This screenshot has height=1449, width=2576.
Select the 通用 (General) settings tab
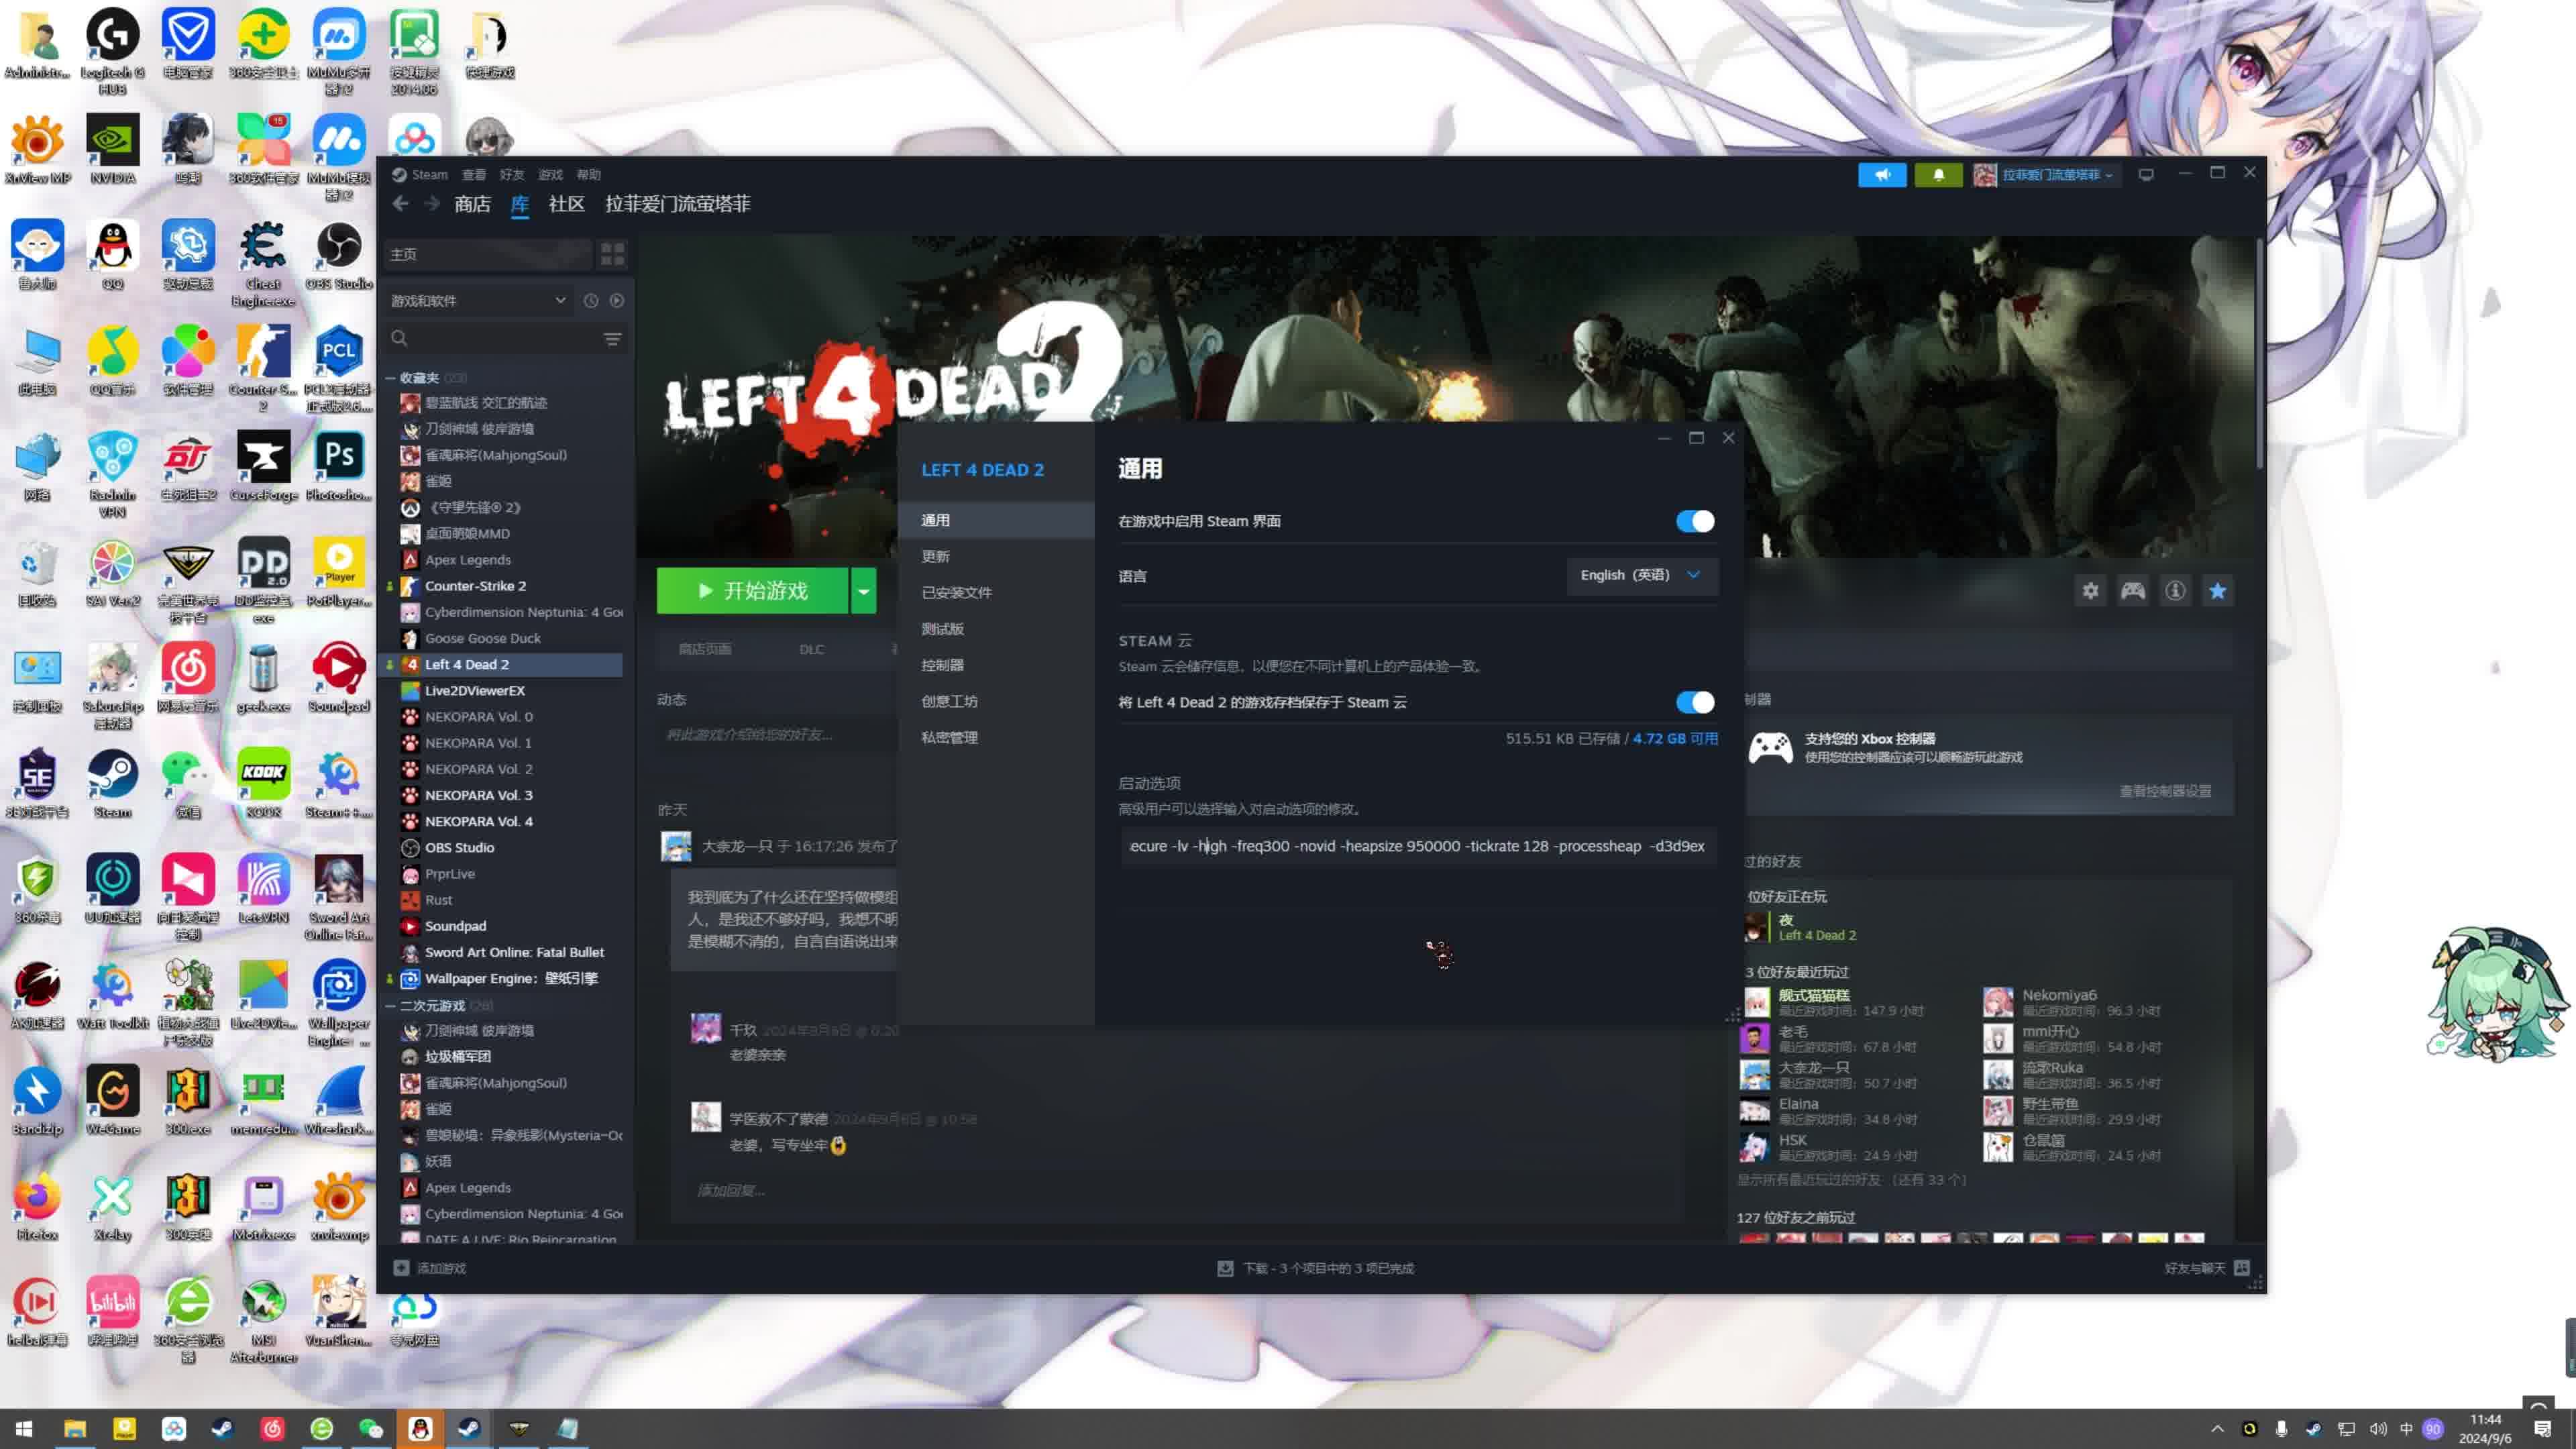[938, 520]
